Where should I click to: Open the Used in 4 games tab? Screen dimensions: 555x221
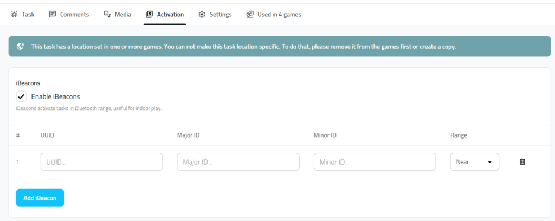[274, 15]
